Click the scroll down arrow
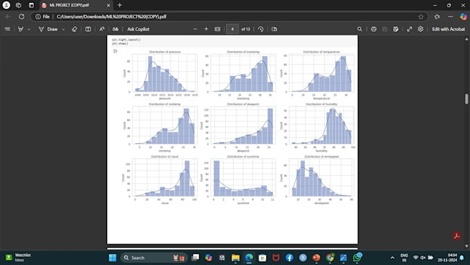470x265 pixels. point(467,246)
